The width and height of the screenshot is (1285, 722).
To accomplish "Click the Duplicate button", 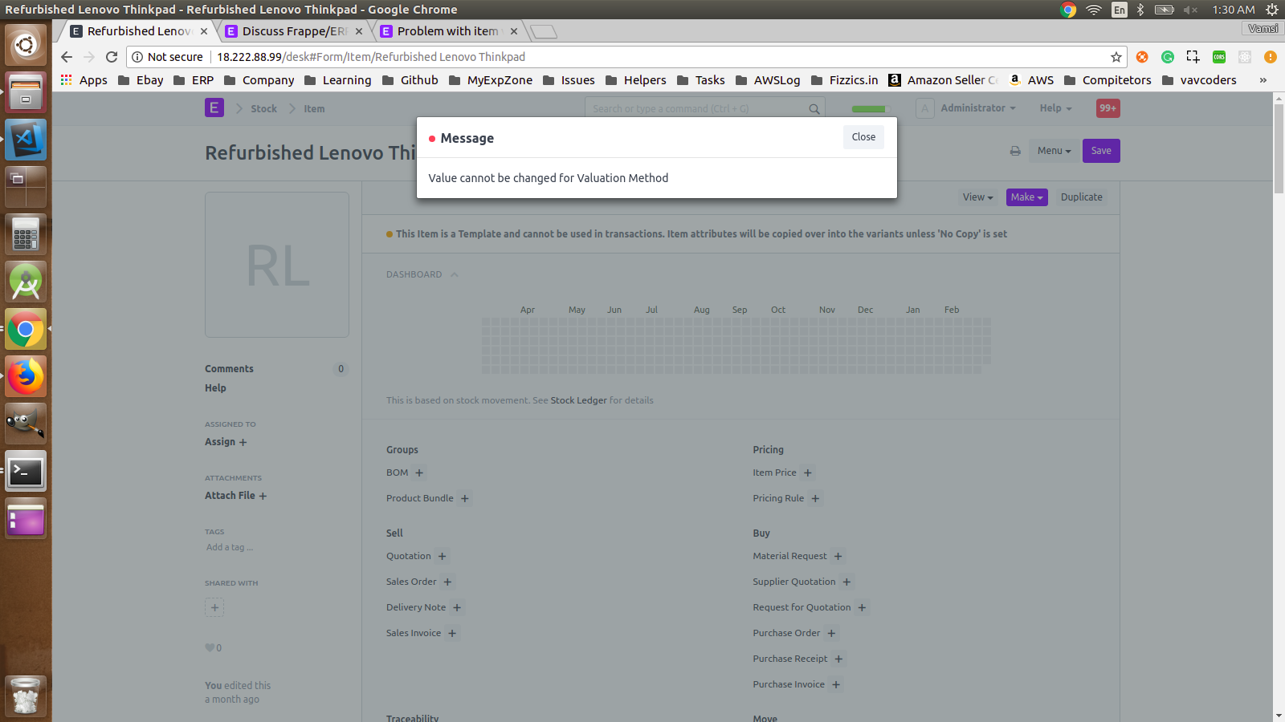I will 1081,197.
